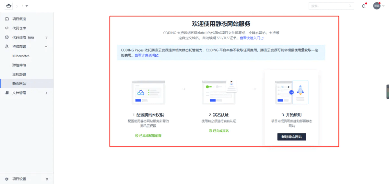389x184 pixels.
Task: Click the CODING logo icon
Action: coord(9,6)
